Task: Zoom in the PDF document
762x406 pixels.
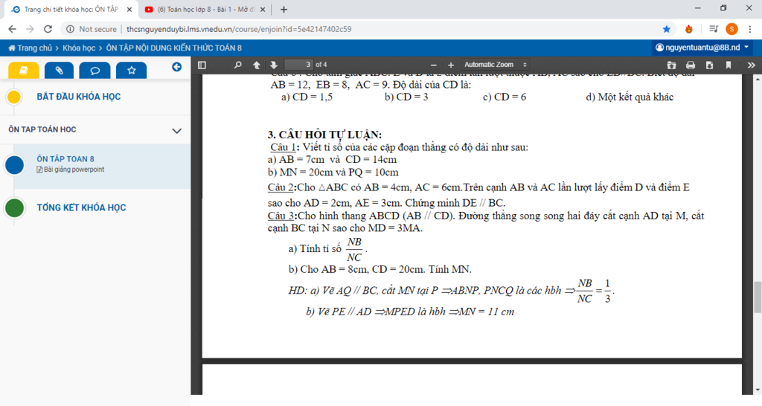Action: point(450,65)
